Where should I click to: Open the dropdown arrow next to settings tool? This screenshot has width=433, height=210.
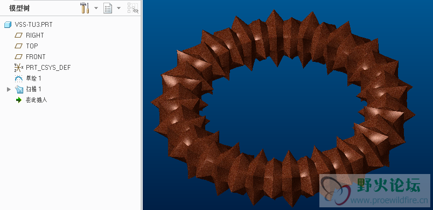96,8
